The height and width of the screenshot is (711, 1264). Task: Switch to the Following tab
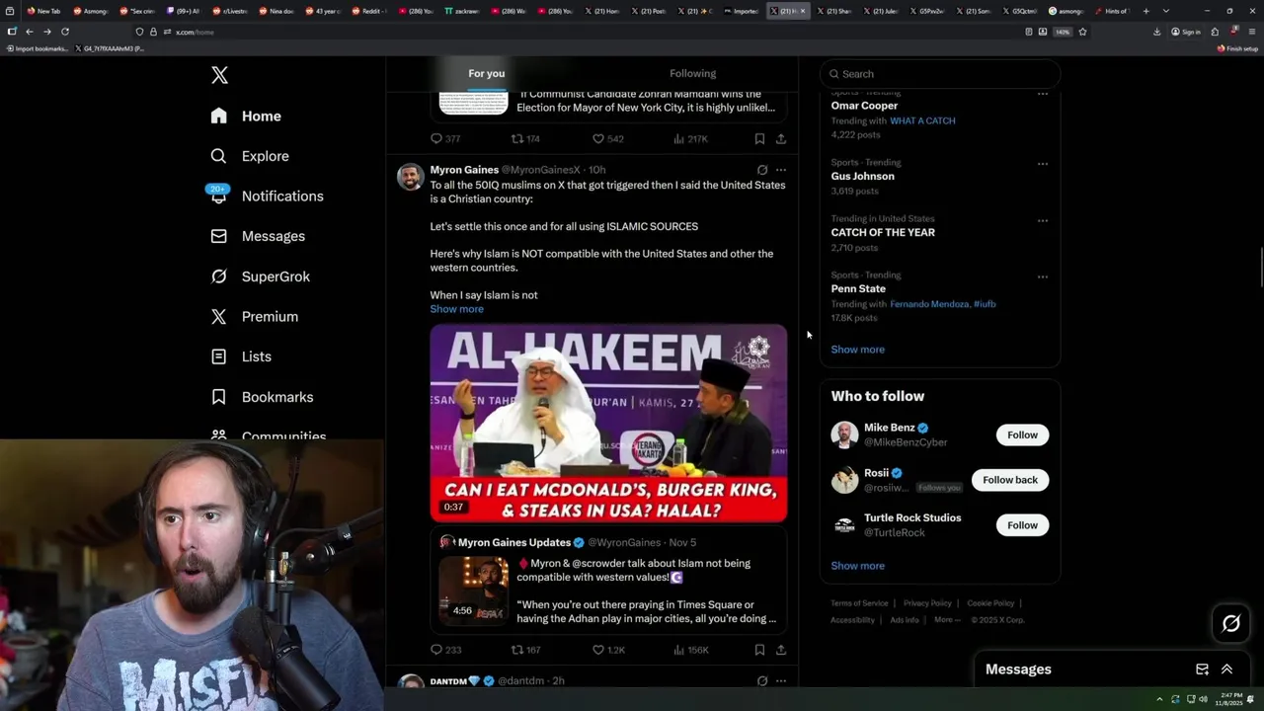(692, 73)
